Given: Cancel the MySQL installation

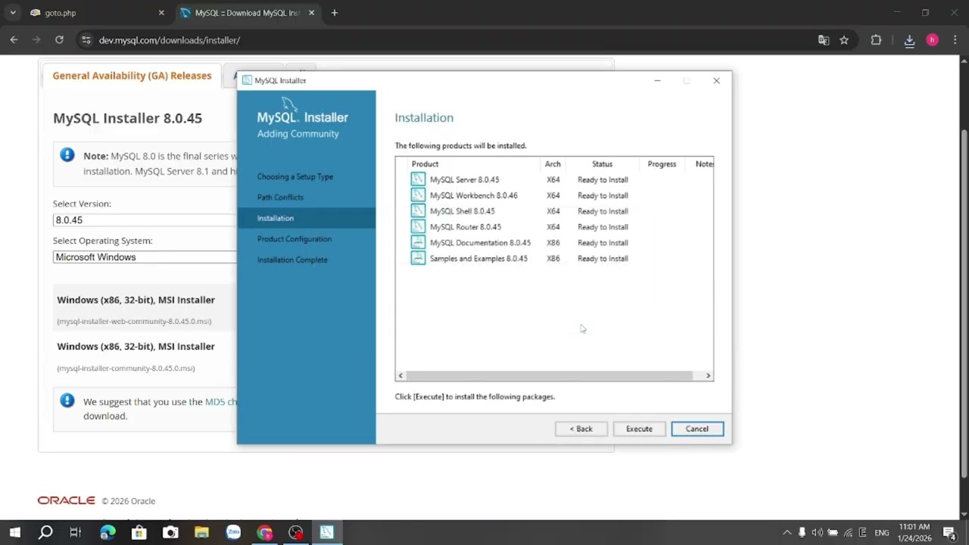Looking at the screenshot, I should point(697,428).
